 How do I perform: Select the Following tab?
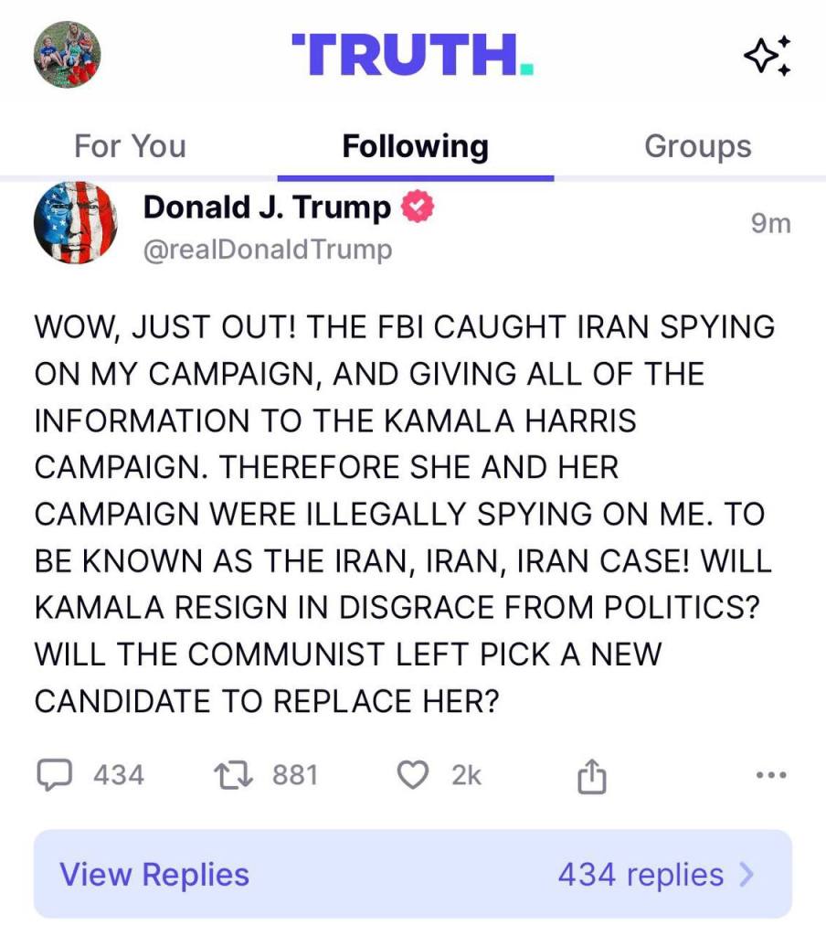415,146
